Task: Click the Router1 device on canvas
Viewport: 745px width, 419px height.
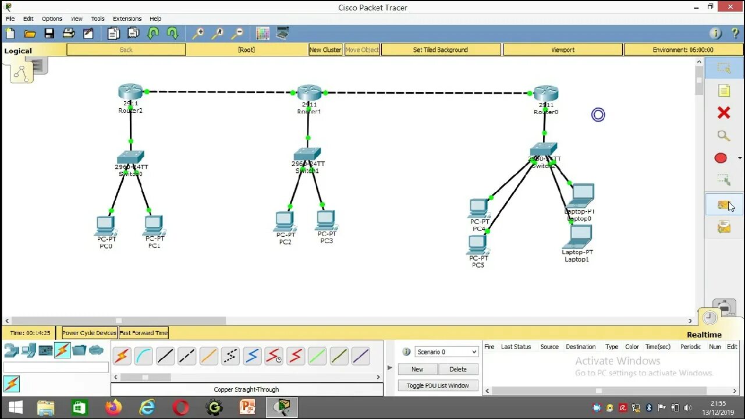Action: 309,93
